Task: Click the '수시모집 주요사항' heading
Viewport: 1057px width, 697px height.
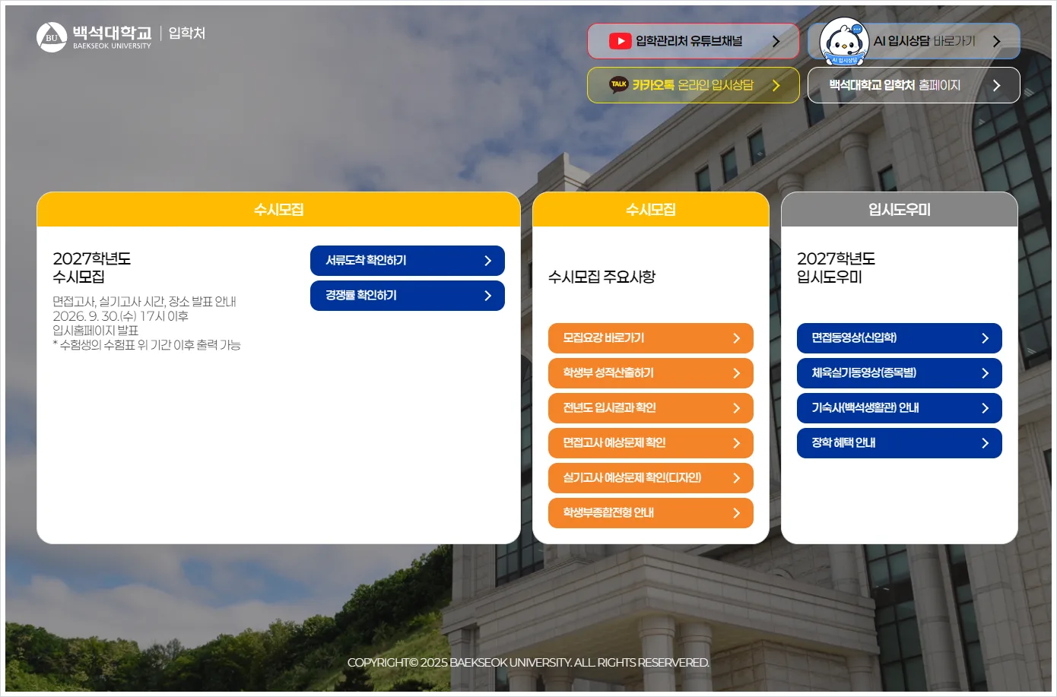Action: pyautogui.click(x=602, y=277)
